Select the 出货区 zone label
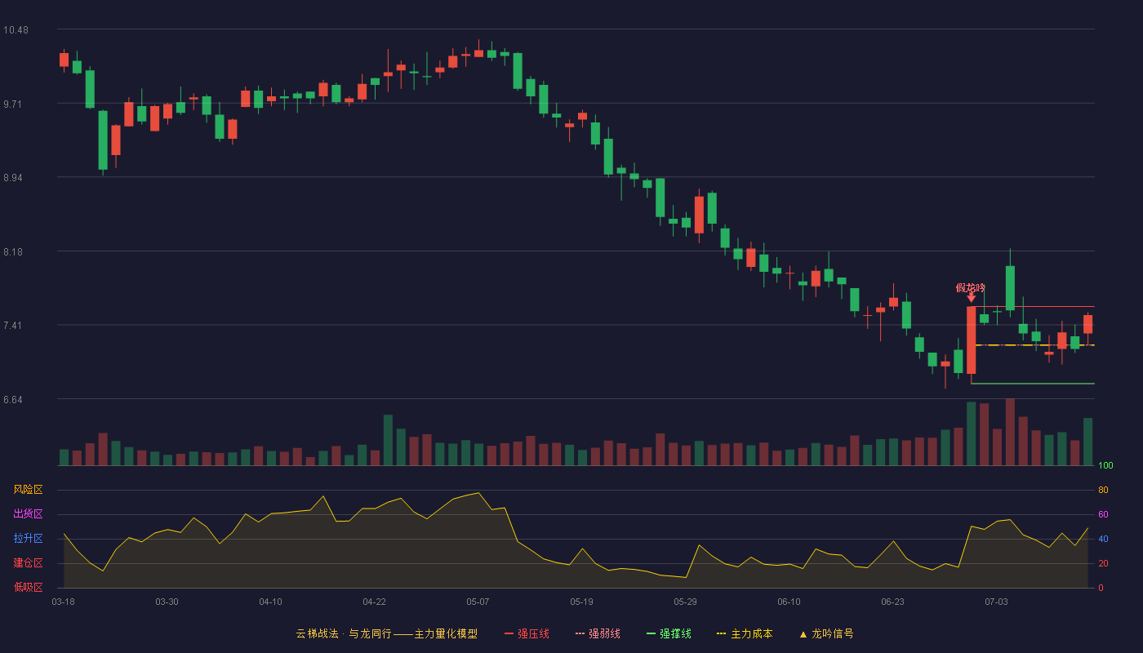This screenshot has width=1143, height=653. tap(28, 514)
